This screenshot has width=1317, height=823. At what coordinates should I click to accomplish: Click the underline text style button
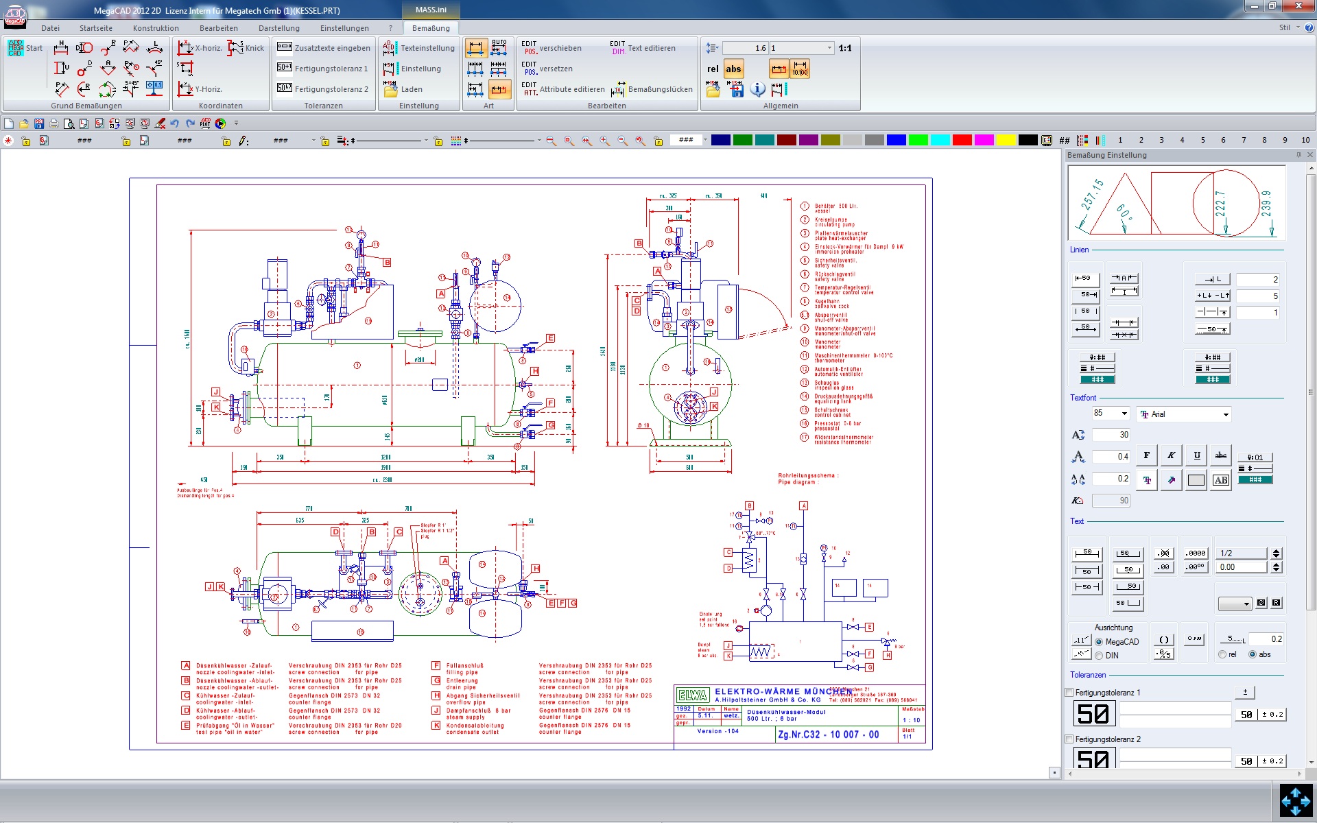[1196, 455]
